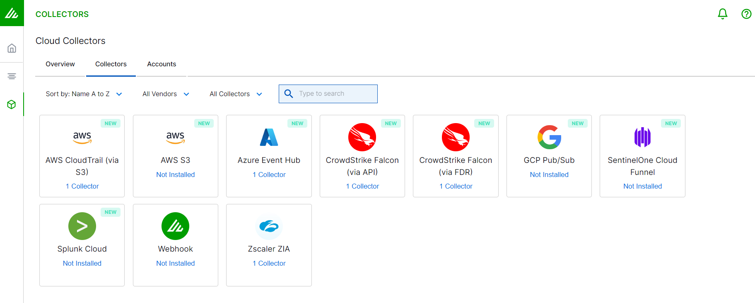Switch to the Overview tab
The width and height of the screenshot is (755, 303).
tap(60, 64)
